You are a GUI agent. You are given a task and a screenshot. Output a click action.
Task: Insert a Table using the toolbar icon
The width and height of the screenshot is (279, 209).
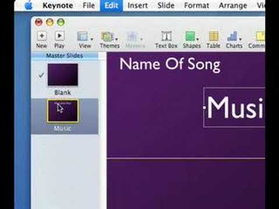[x=213, y=36]
